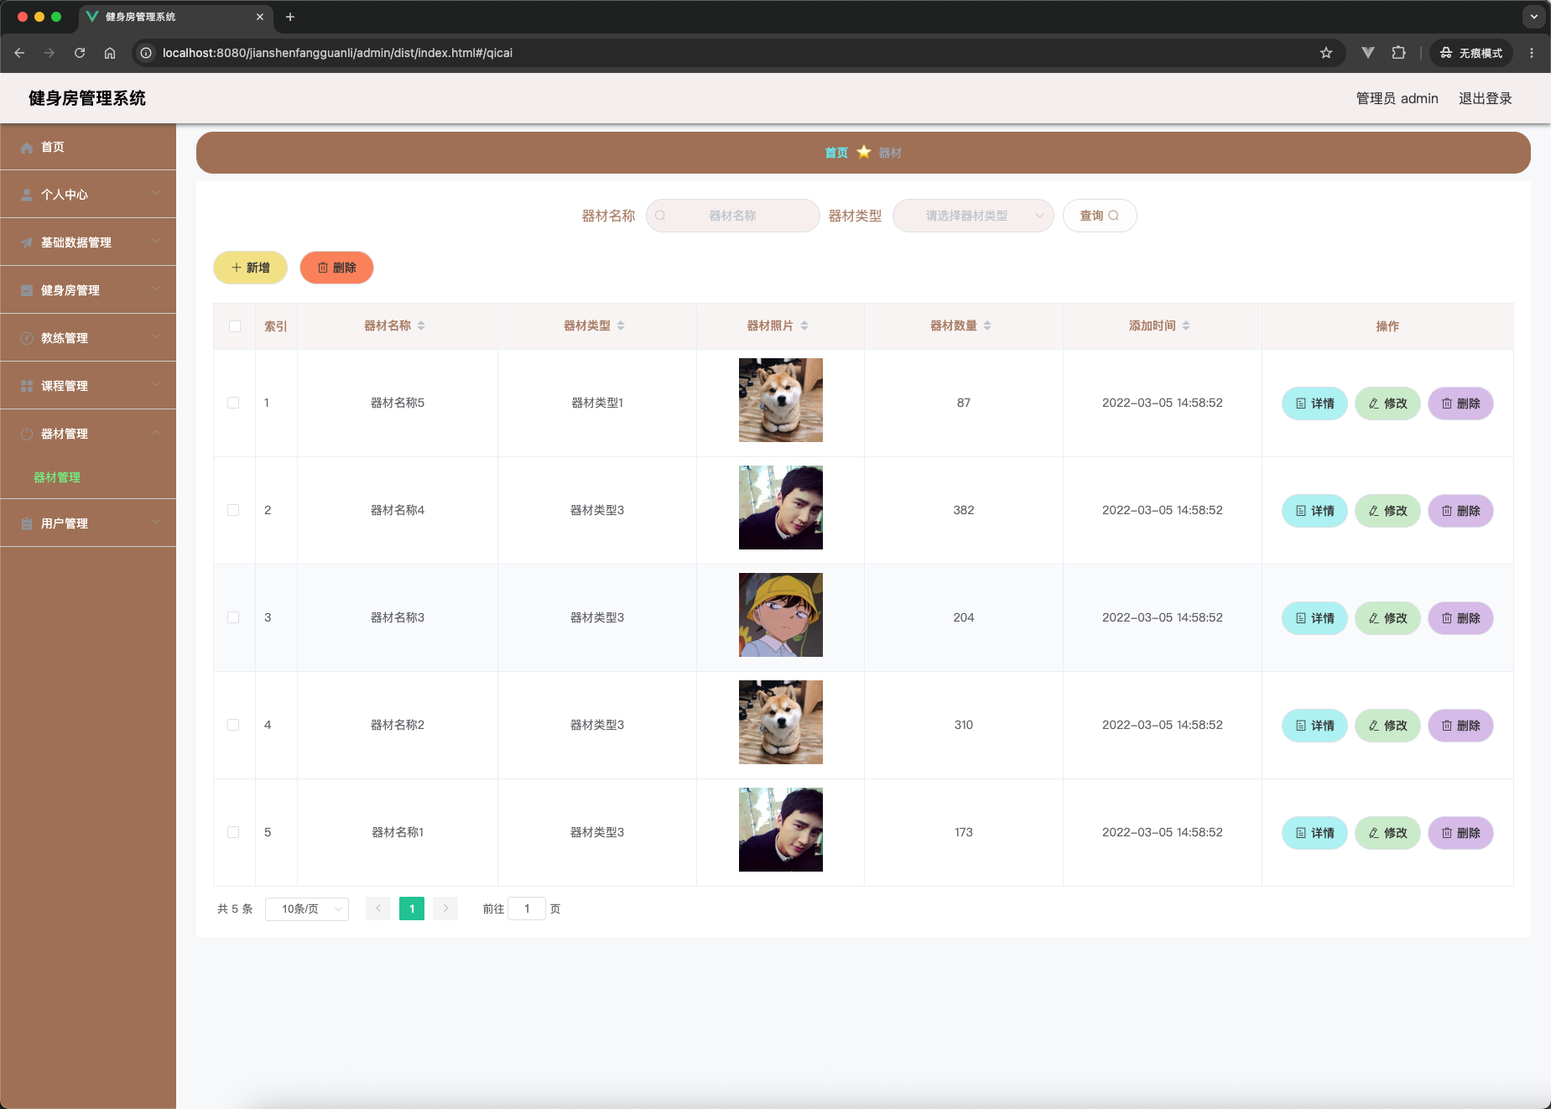Click 修改 for 器材名称1
Image resolution: width=1551 pixels, height=1109 pixels.
[x=1387, y=833]
